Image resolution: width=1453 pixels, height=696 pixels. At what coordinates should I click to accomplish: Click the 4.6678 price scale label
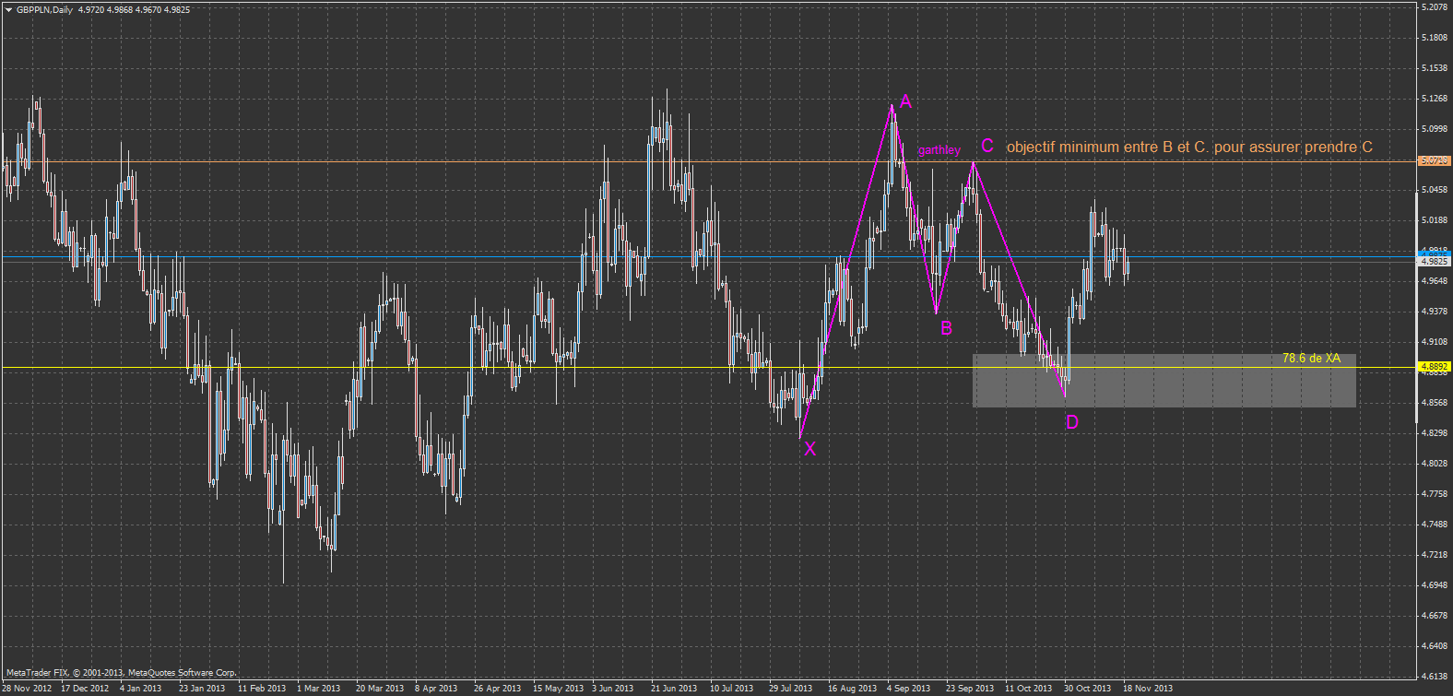point(1434,616)
